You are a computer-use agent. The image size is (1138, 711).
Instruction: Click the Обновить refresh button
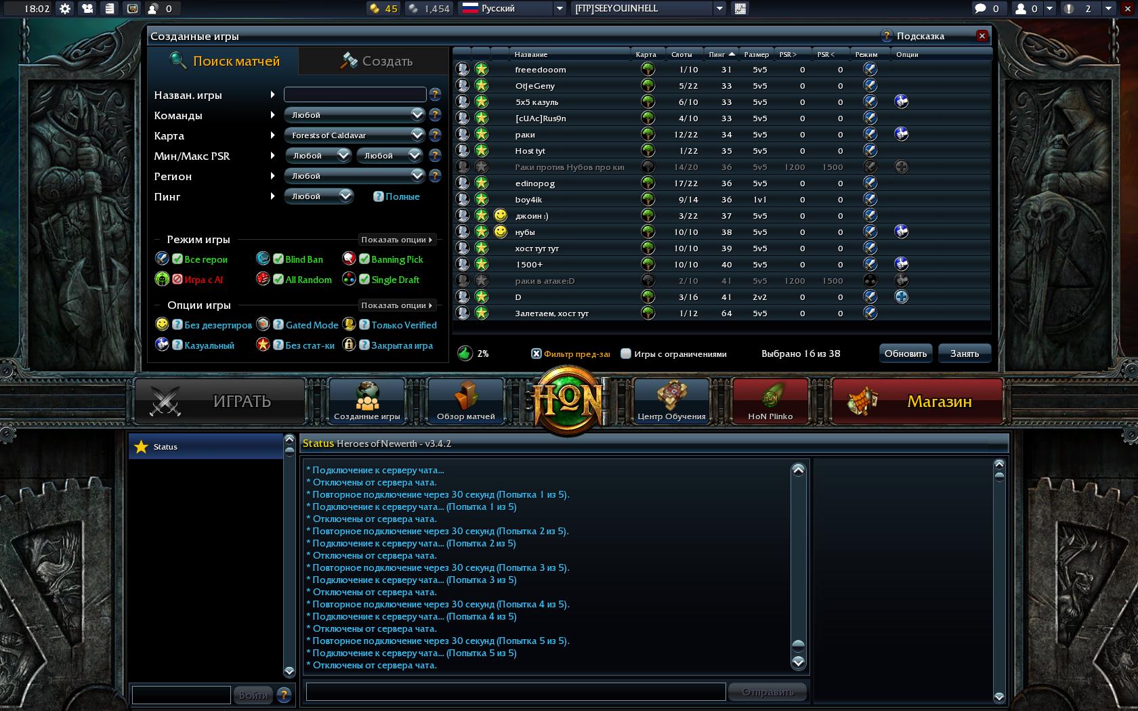tap(906, 353)
